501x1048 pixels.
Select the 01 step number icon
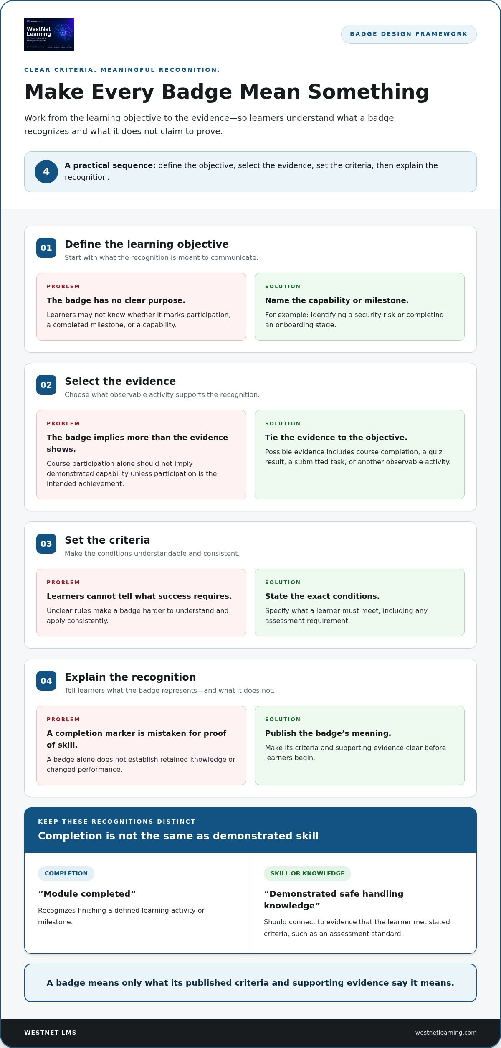(46, 248)
